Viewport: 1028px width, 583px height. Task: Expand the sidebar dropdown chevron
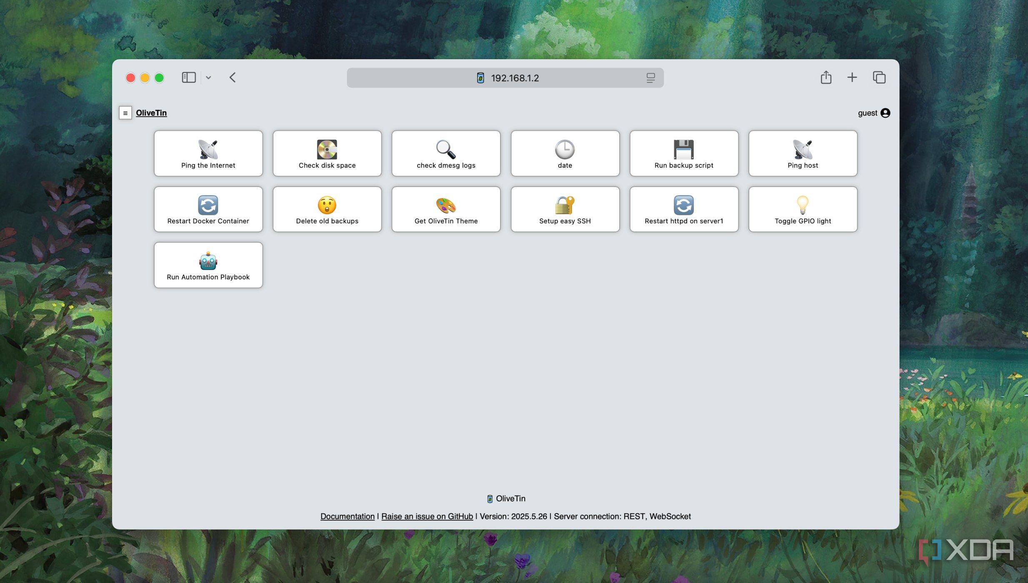coord(208,77)
